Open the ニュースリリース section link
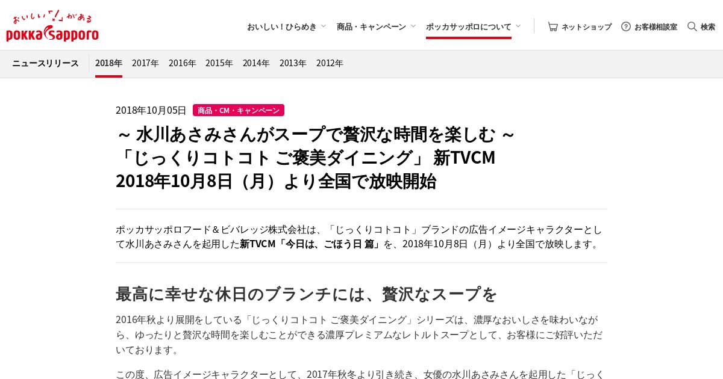The width and height of the screenshot is (723, 379). point(45,63)
